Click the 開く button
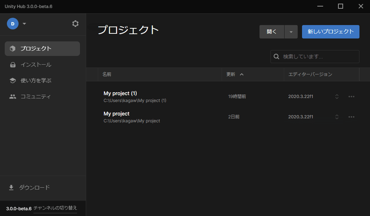This screenshot has width=370, height=216. tap(272, 32)
